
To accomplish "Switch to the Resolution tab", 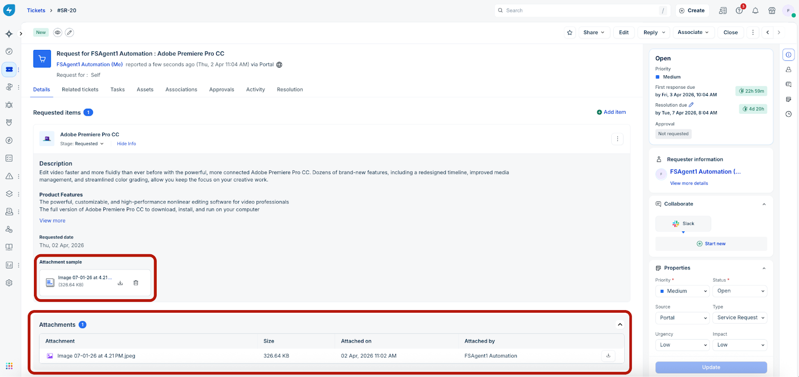I will (x=290, y=90).
